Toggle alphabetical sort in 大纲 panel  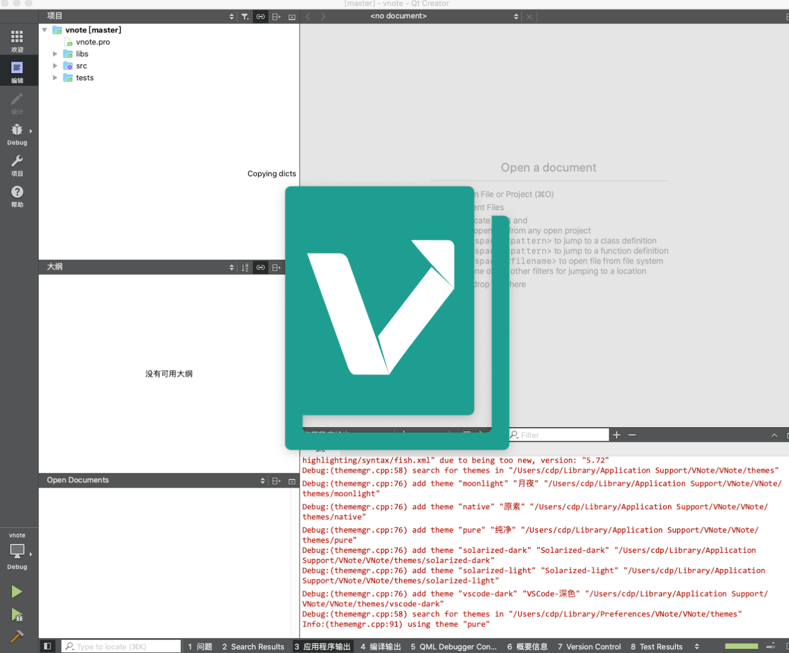tap(245, 267)
